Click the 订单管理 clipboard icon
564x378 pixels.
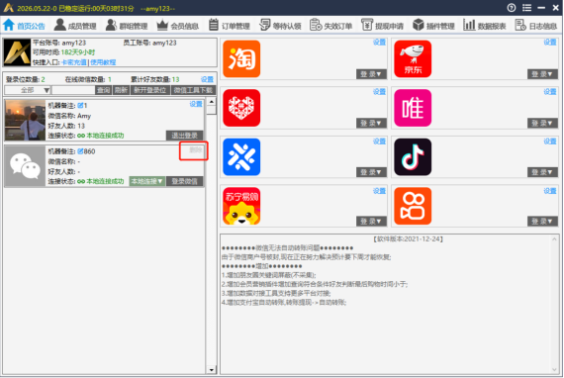[214, 25]
